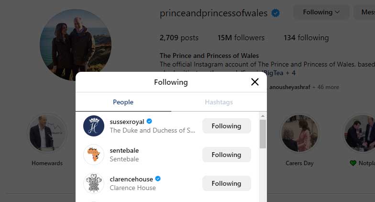Click the verified badge beside sussexroyal
The width and height of the screenshot is (375, 202).
149,122
